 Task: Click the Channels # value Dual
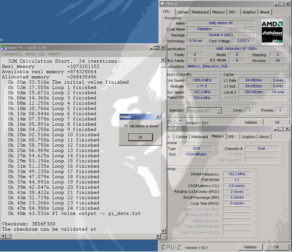[261, 148]
